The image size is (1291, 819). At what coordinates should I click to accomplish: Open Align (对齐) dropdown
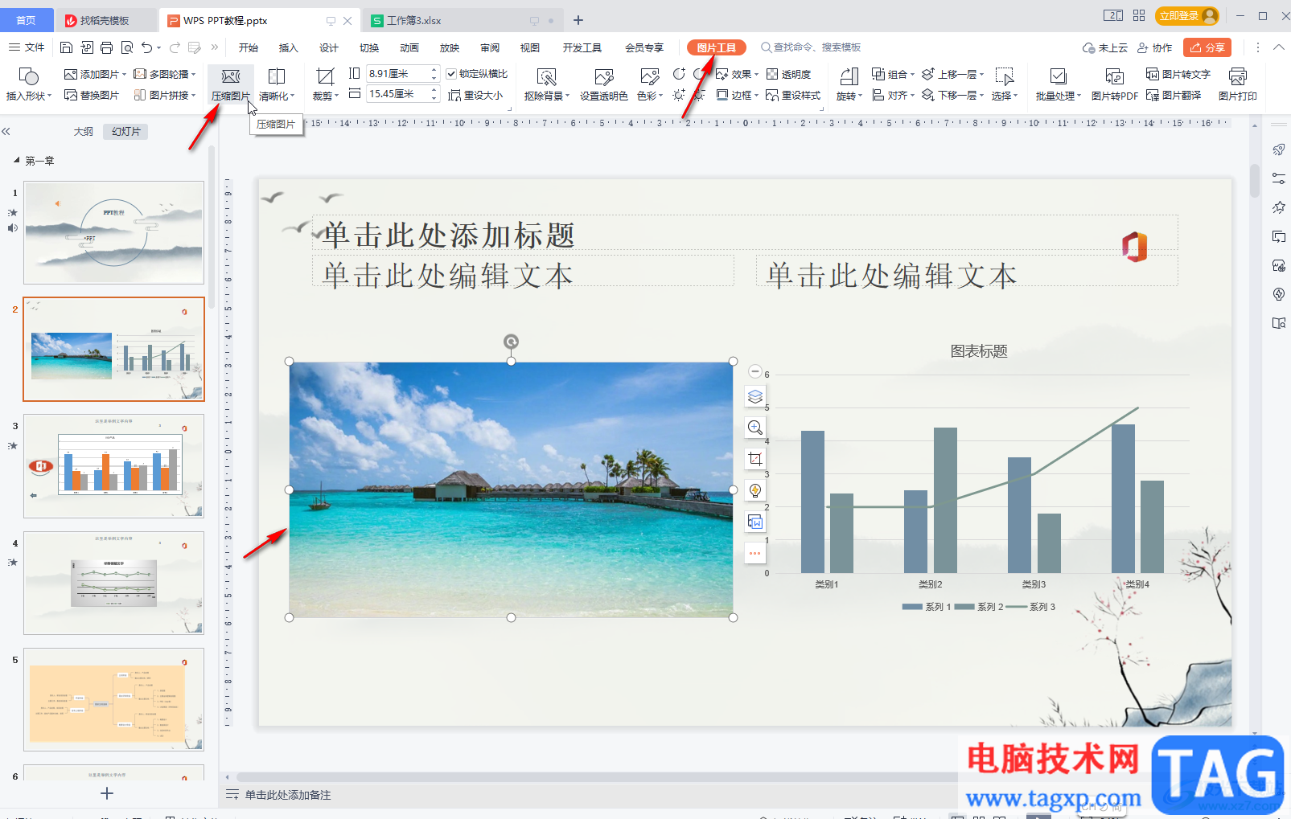[893, 95]
